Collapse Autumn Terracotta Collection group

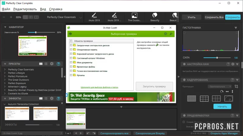[5, 104]
